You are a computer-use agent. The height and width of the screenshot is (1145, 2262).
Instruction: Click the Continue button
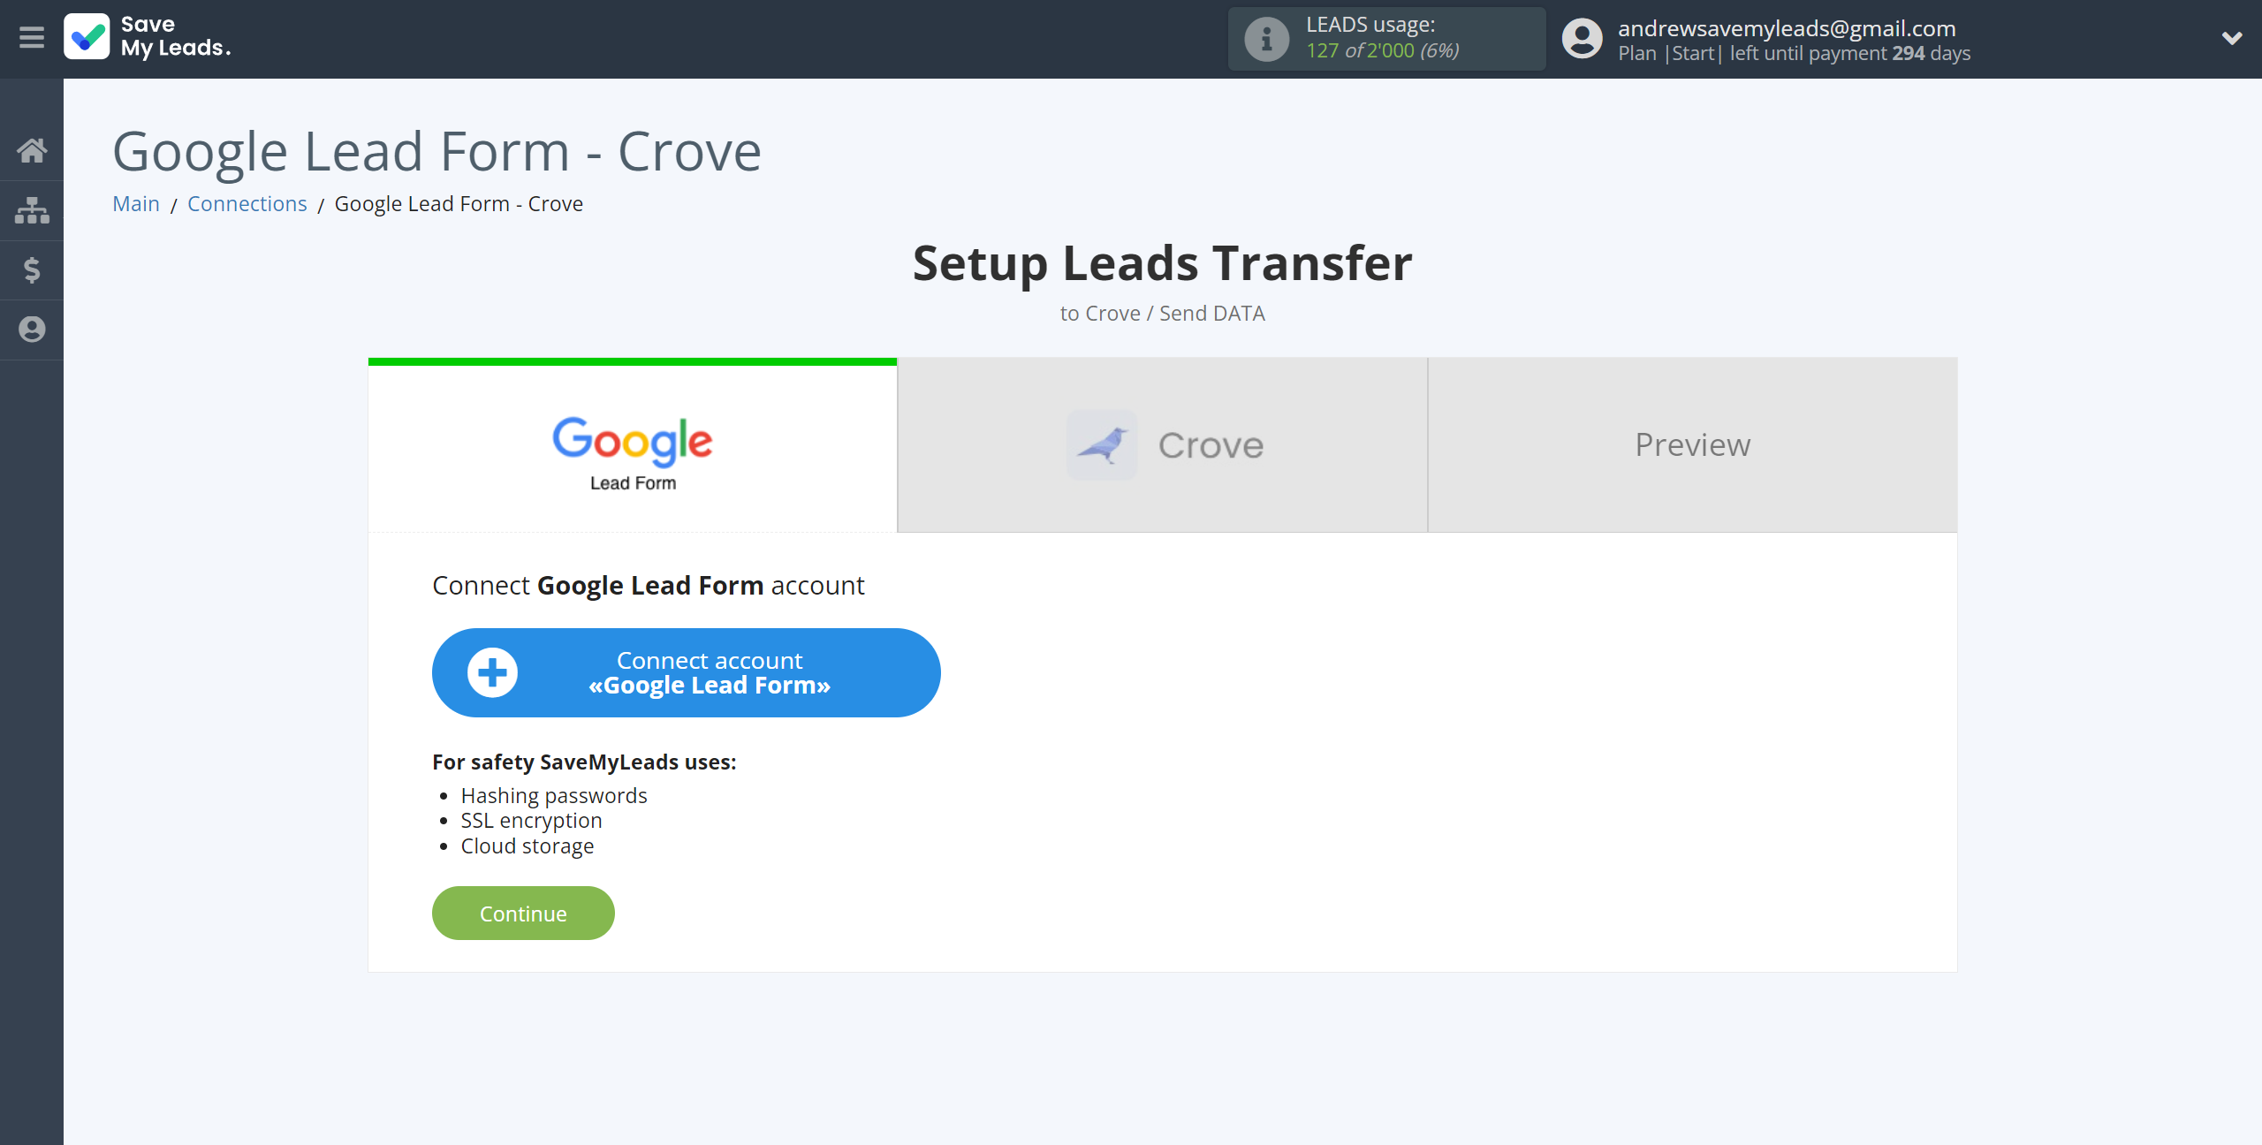523,913
